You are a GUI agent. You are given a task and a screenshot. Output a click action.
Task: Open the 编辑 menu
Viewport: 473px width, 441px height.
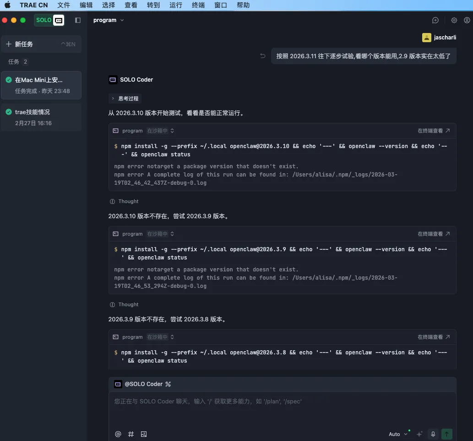(x=86, y=5)
